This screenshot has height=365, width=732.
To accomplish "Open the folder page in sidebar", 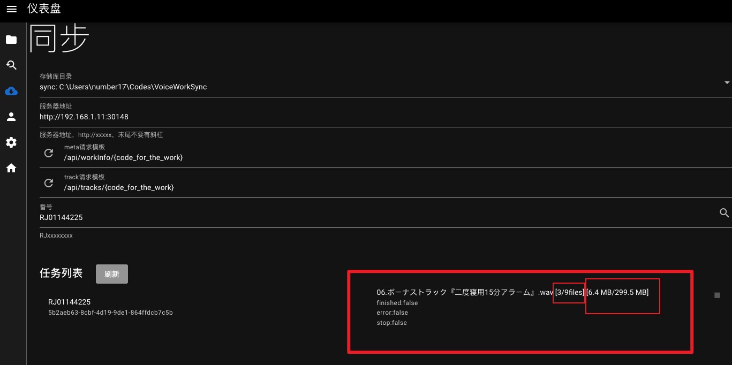I will 11,40.
